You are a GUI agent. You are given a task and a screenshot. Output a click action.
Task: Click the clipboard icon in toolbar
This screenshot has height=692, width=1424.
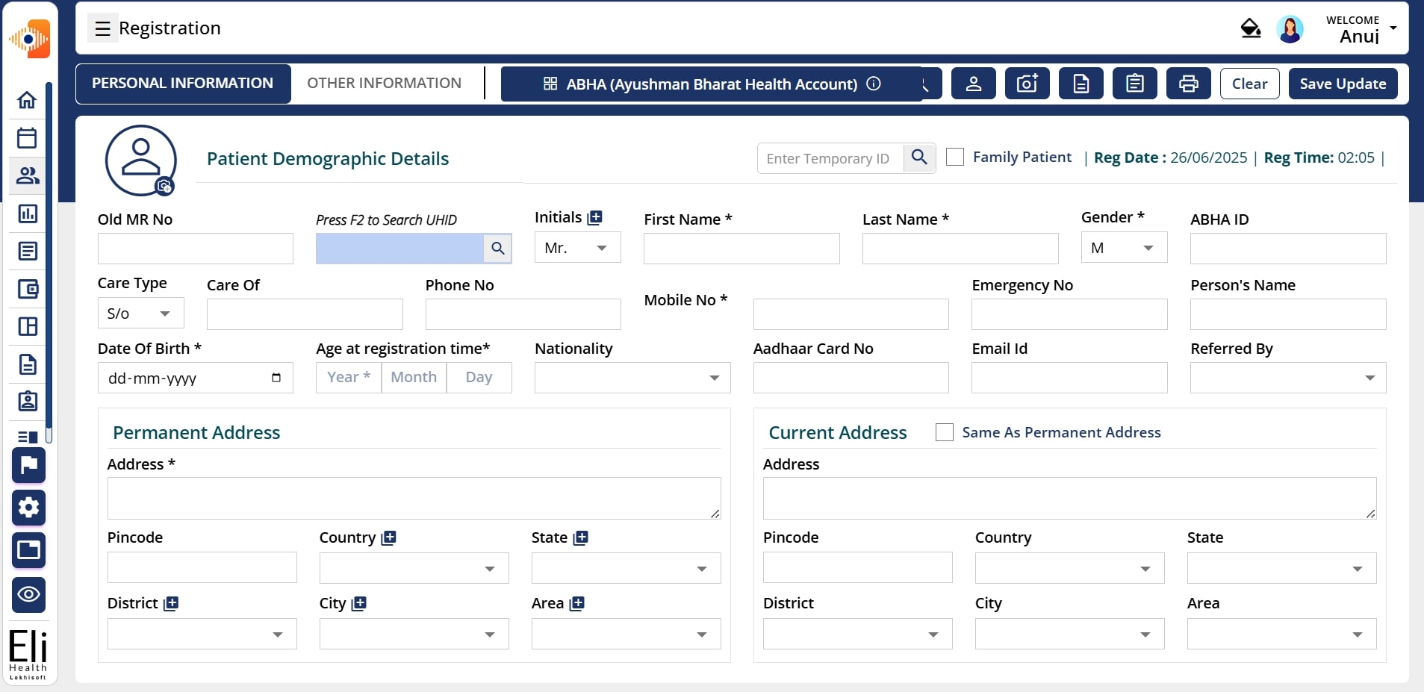pyautogui.click(x=1134, y=84)
